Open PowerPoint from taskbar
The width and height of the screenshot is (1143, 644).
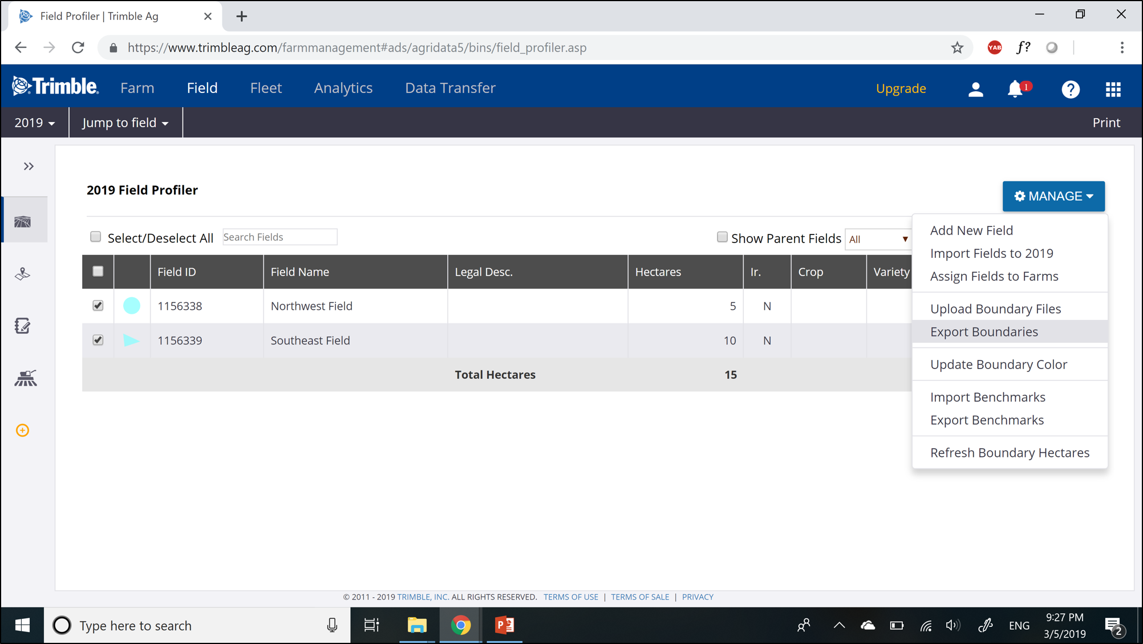click(x=505, y=625)
